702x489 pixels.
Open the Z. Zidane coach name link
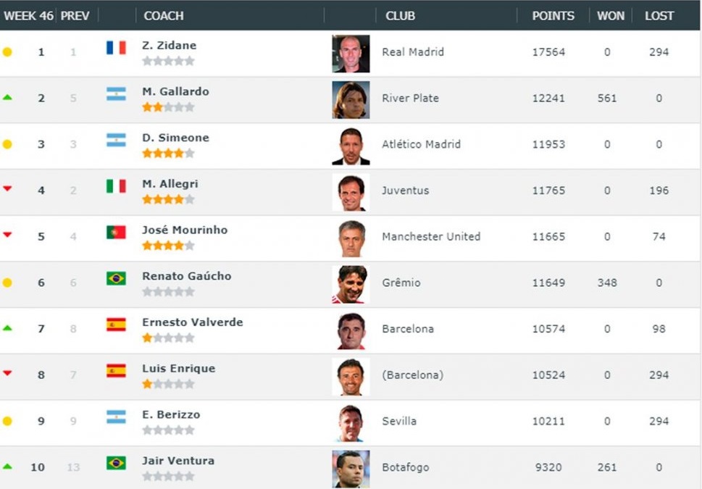point(170,45)
